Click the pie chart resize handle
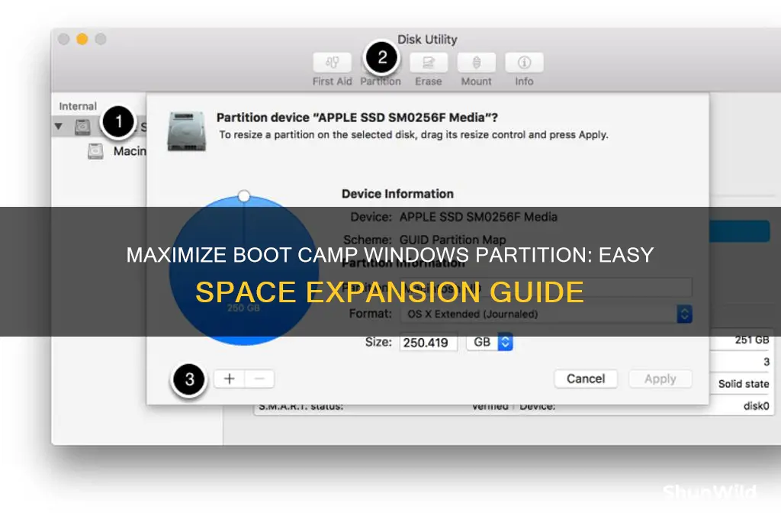Image resolution: width=781 pixels, height=519 pixels. (243, 196)
